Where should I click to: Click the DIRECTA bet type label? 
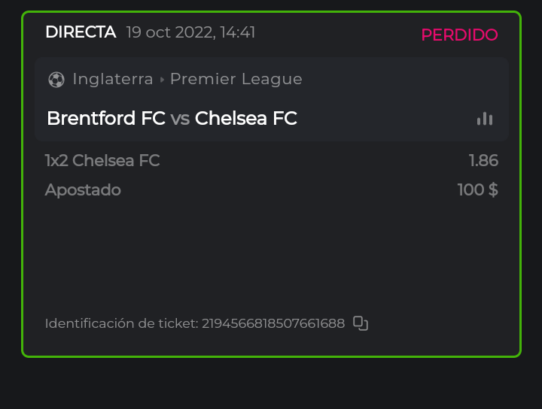(x=81, y=32)
